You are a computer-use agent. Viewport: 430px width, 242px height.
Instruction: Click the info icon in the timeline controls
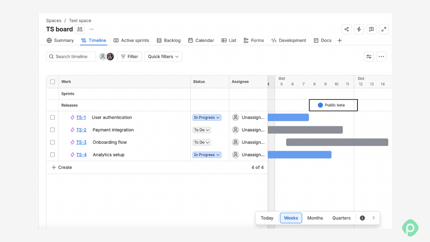(x=362, y=218)
